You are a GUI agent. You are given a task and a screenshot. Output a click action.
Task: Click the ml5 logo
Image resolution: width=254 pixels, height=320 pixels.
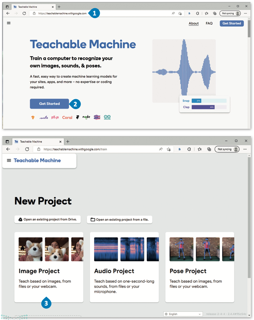point(44,118)
